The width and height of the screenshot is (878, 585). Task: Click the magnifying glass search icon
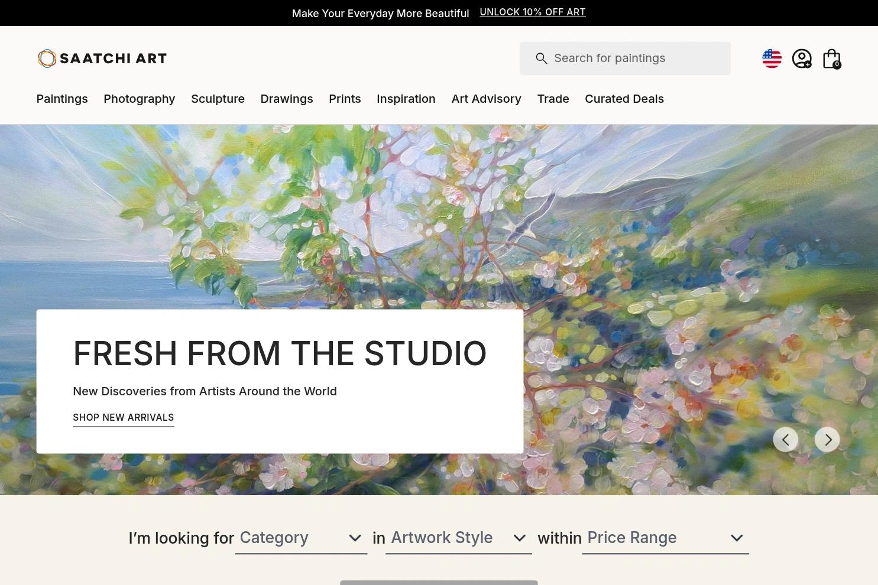tap(541, 58)
